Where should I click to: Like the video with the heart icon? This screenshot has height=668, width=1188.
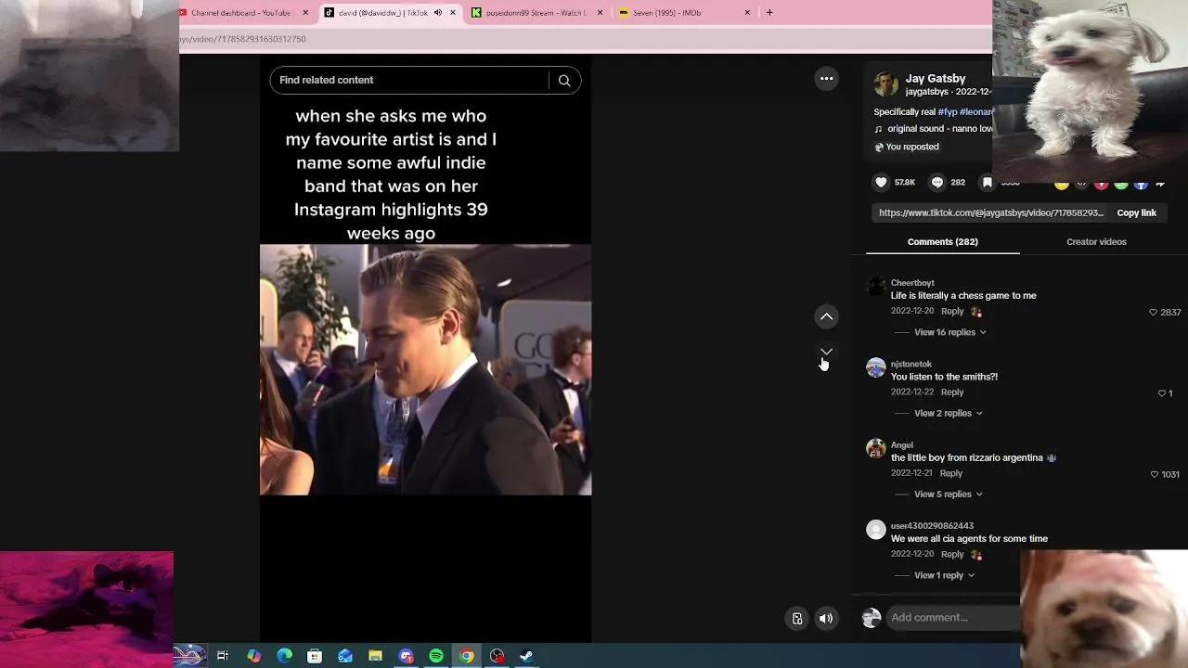coord(882,183)
